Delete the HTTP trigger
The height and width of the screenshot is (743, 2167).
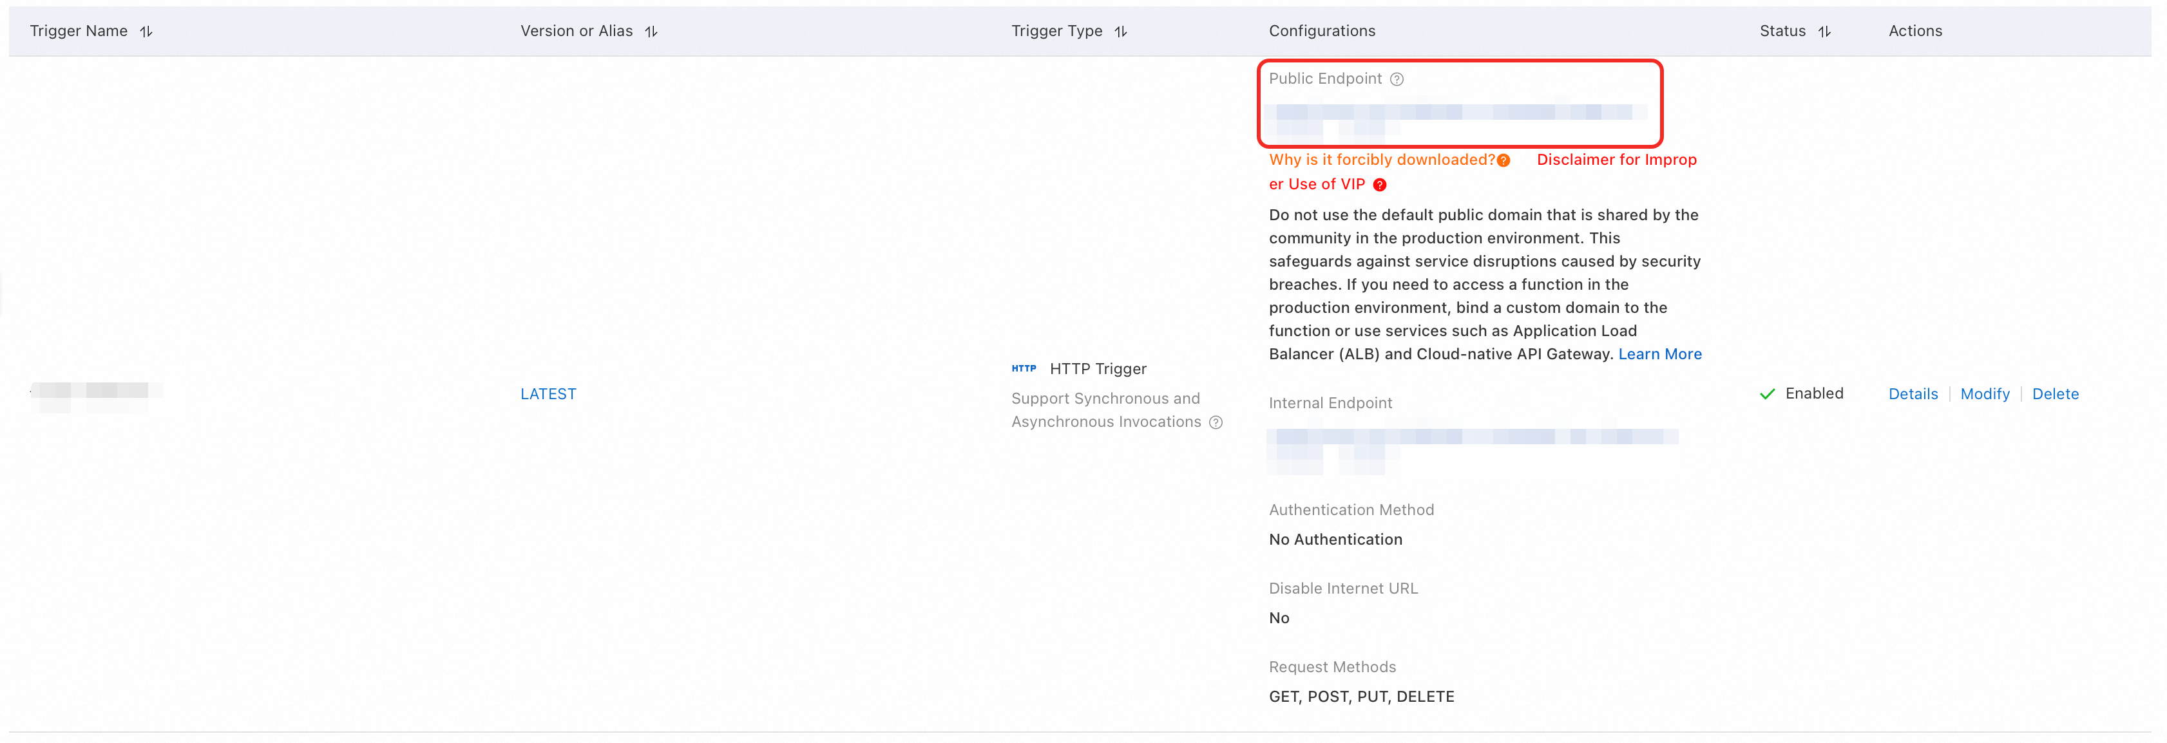2054,393
